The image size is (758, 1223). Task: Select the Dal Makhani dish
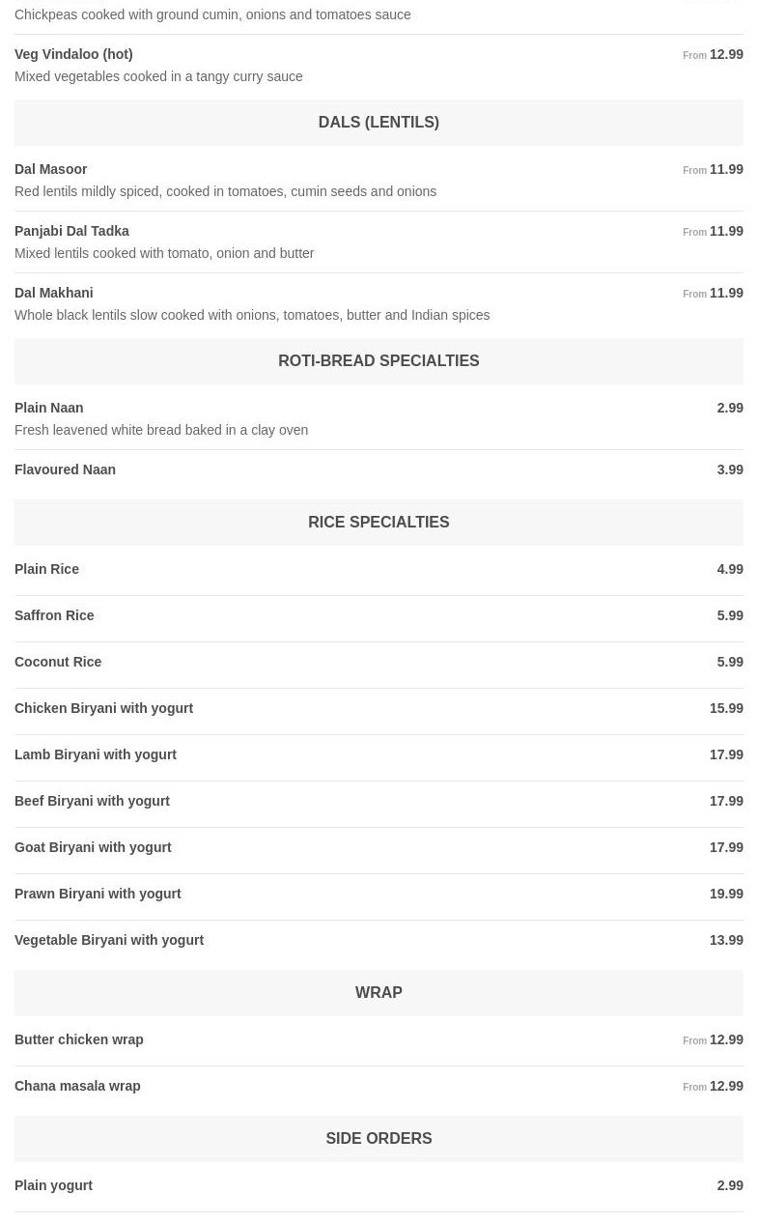coord(54,294)
